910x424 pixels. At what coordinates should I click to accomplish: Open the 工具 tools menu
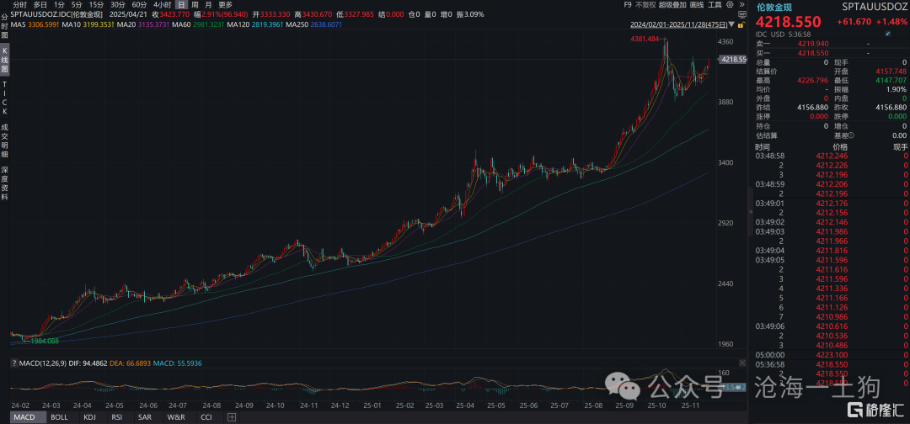[714, 4]
